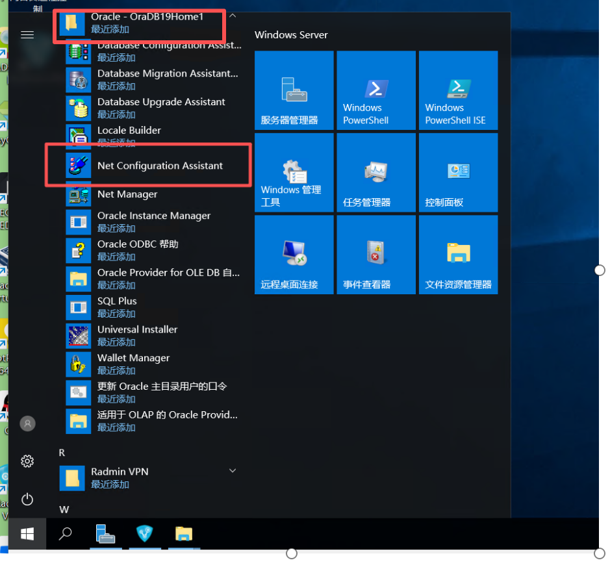Screen dimensions: 610x571
Task: Click the Locale Builder icon
Action: [78, 136]
